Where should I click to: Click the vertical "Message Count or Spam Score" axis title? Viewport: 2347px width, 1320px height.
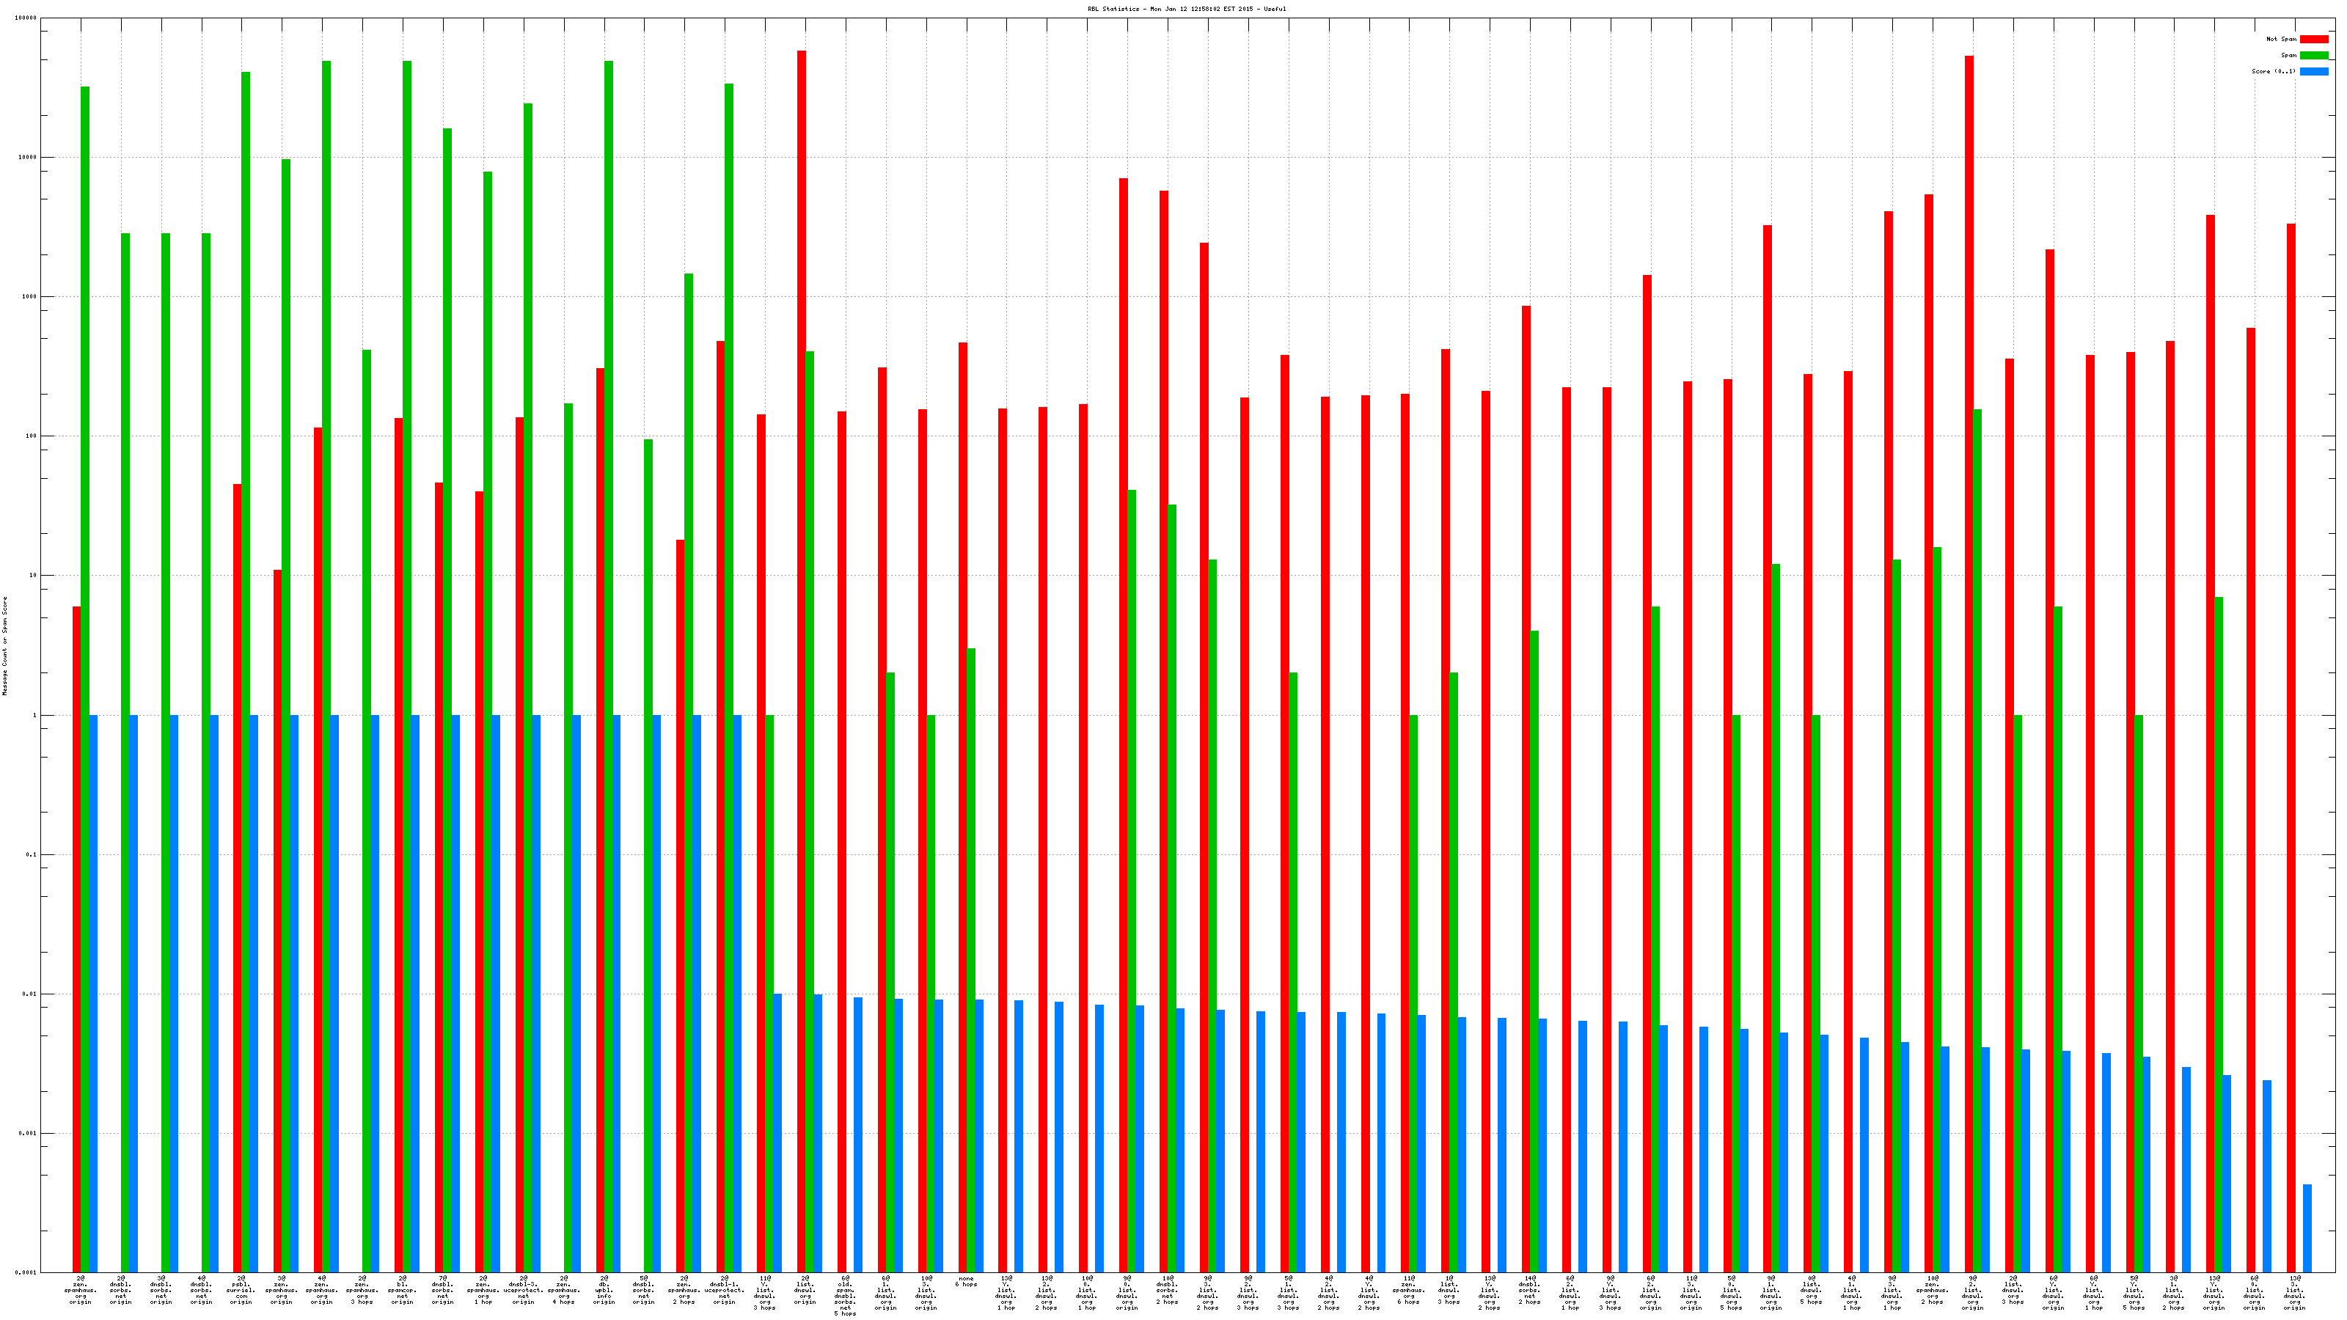click(x=4, y=646)
